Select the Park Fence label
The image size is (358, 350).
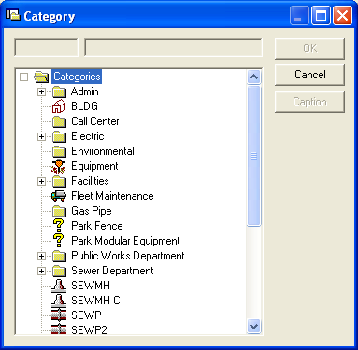tap(97, 226)
